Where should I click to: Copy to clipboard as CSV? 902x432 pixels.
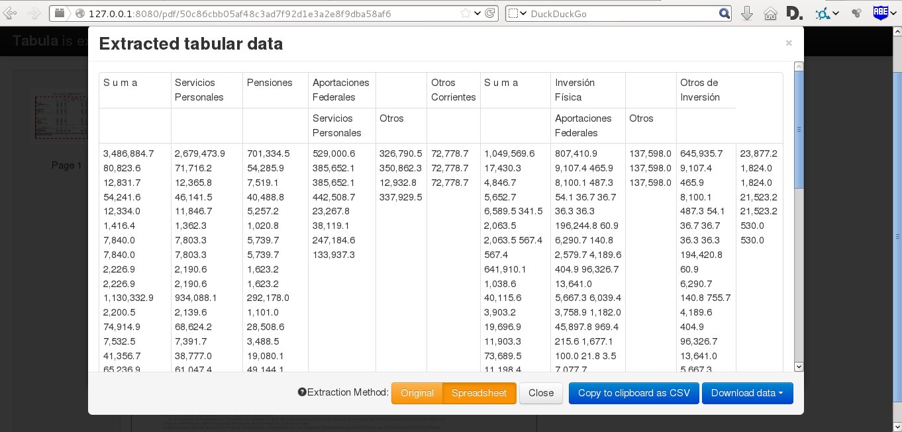click(633, 393)
